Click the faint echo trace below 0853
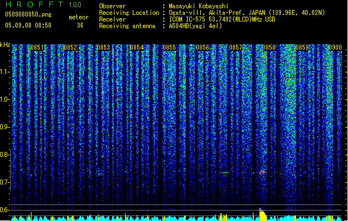348x221 pixels. pos(100,174)
